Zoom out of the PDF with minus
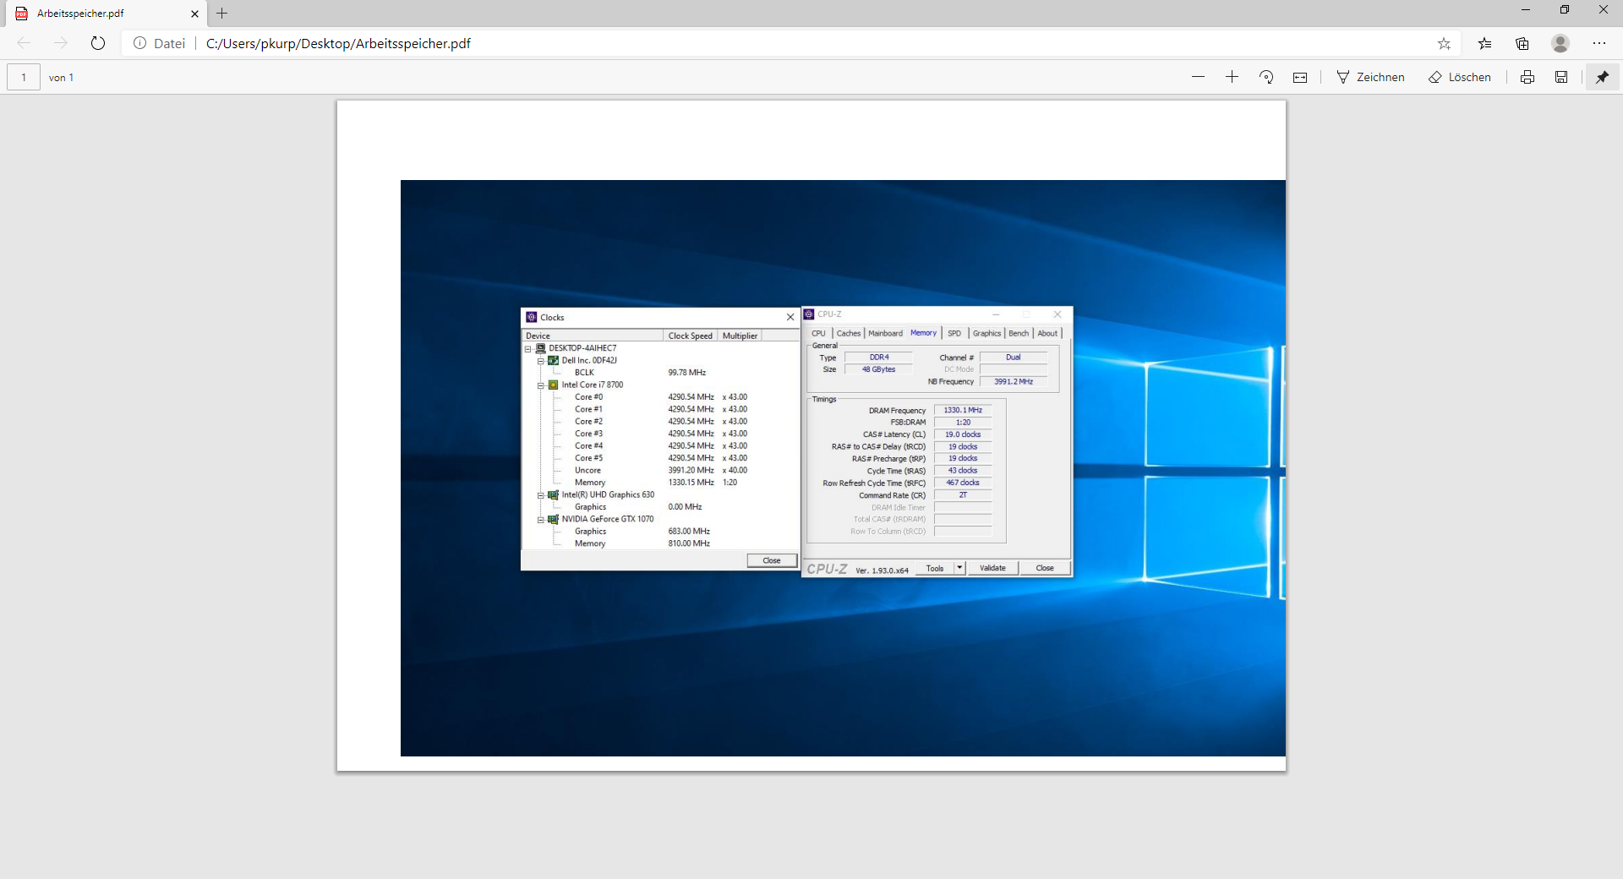1623x879 pixels. tap(1198, 77)
